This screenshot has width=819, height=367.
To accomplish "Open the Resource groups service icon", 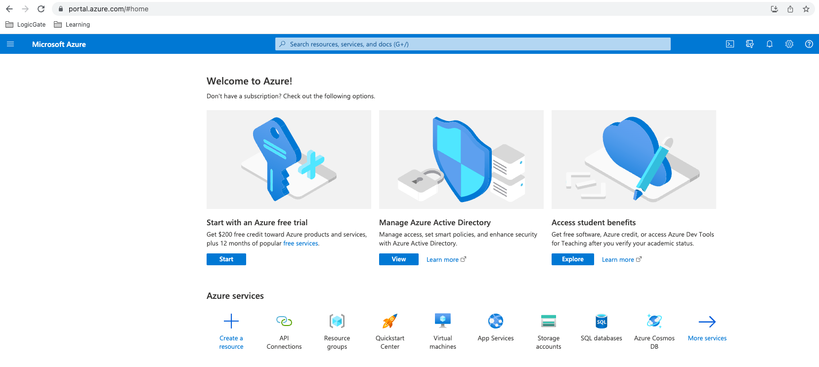I will 337,321.
